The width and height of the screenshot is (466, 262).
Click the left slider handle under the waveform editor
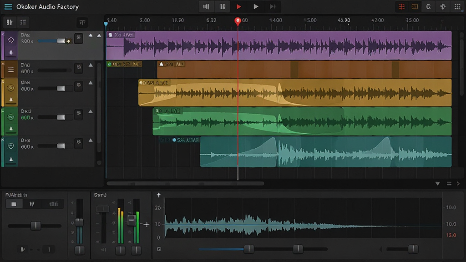(x=249, y=249)
